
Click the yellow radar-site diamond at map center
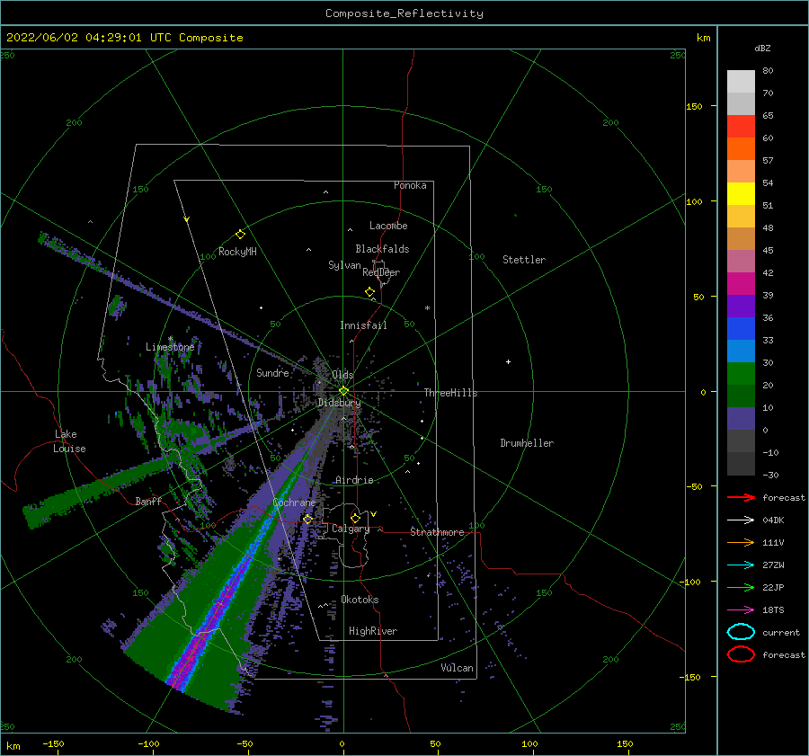[343, 391]
